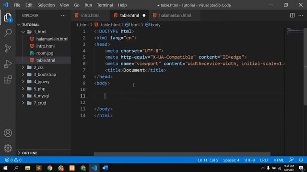The image size is (307, 172).
Task: Open the Selection menu
Action: tap(46, 5)
